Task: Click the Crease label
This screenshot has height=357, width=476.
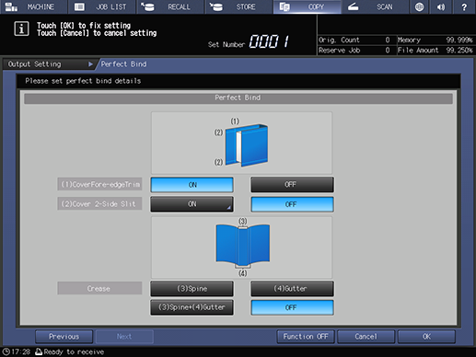Action: (x=99, y=289)
